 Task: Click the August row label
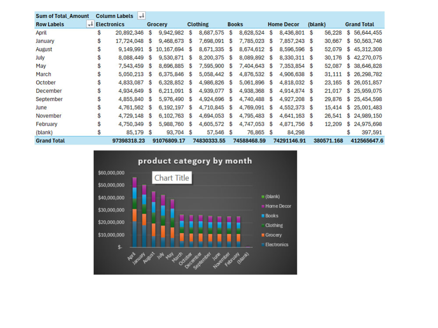[x=44, y=49]
